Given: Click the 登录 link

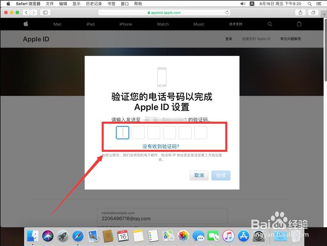Looking at the screenshot, I should coord(229,39).
